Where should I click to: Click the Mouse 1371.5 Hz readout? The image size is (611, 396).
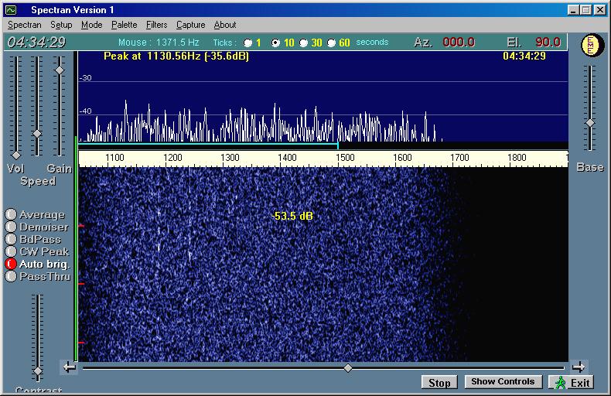(x=159, y=42)
